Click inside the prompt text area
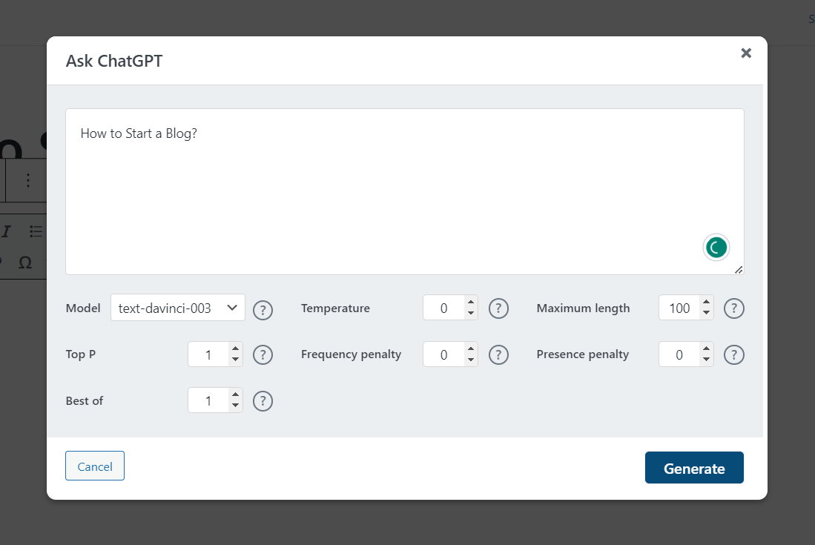Screen dimensions: 815x545 click(x=404, y=192)
